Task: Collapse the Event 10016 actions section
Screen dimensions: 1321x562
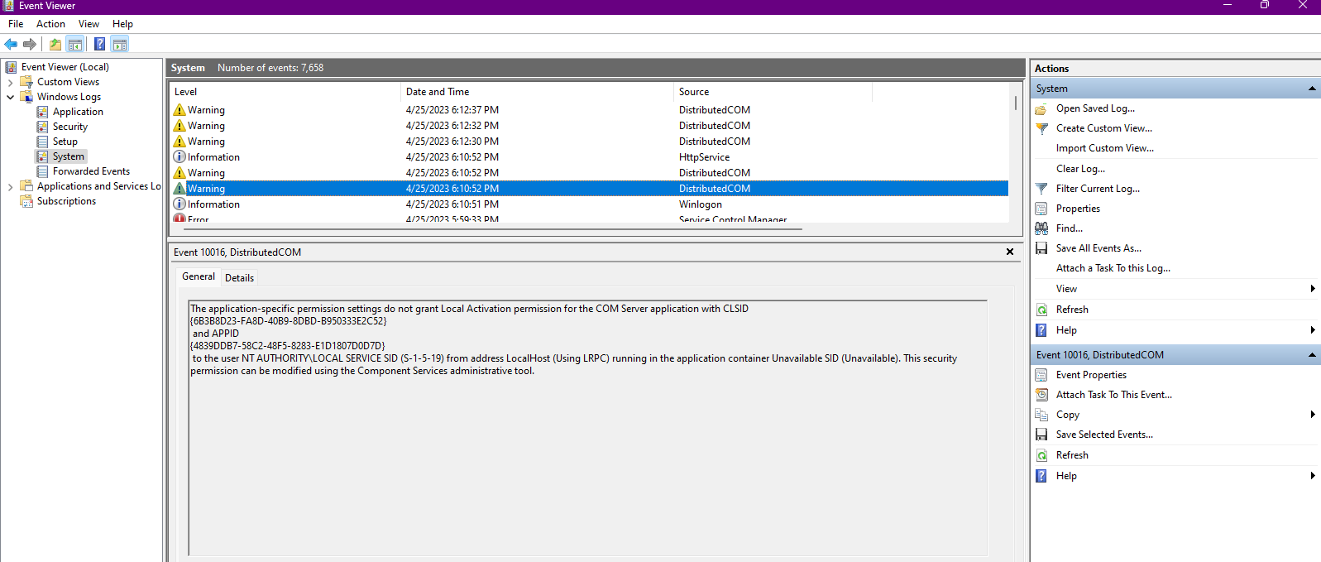Action: click(1312, 355)
